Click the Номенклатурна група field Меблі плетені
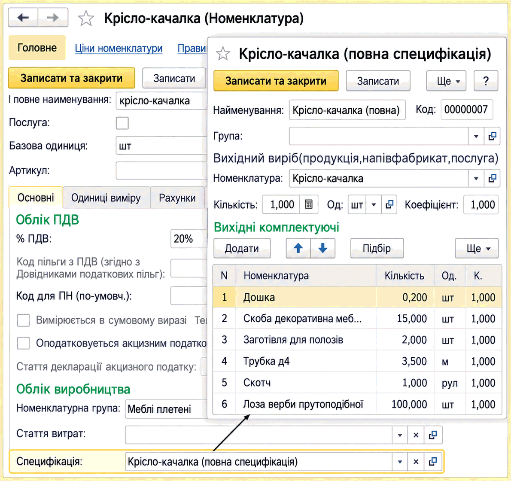The image size is (511, 481). pos(166,409)
